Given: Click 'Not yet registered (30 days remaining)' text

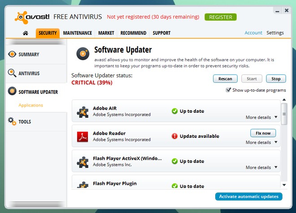Looking at the screenshot, I should (x=153, y=17).
